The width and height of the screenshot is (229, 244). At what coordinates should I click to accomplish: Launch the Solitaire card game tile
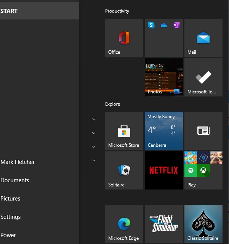pos(124,170)
